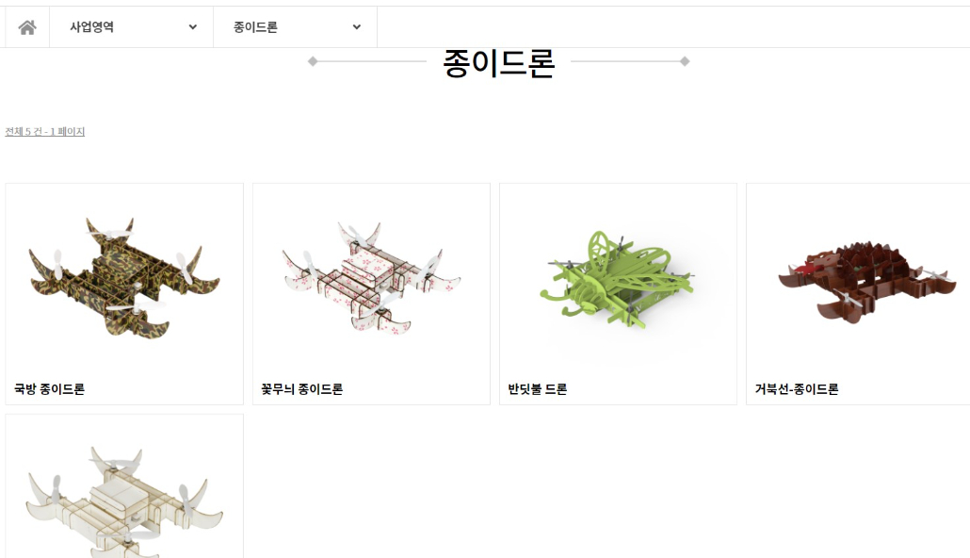The width and height of the screenshot is (970, 558).
Task: Expand the 종이드론 dropdown chevron
Action: pyautogui.click(x=357, y=27)
